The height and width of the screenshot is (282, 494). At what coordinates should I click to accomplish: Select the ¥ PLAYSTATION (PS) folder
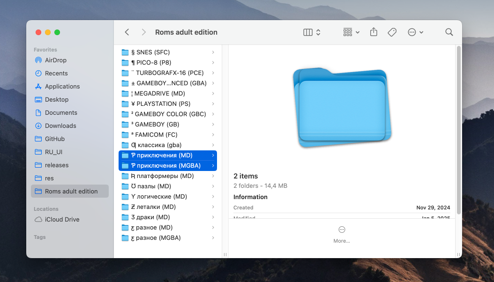point(168,104)
